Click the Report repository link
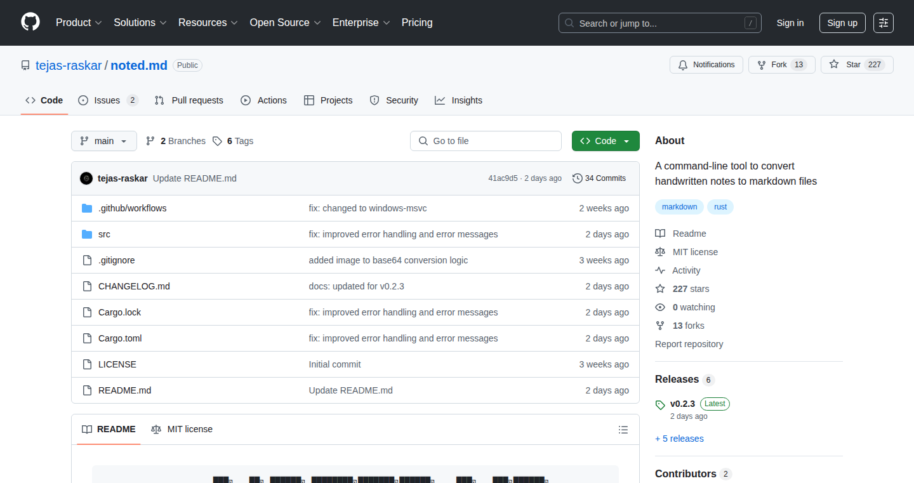 pyautogui.click(x=689, y=344)
